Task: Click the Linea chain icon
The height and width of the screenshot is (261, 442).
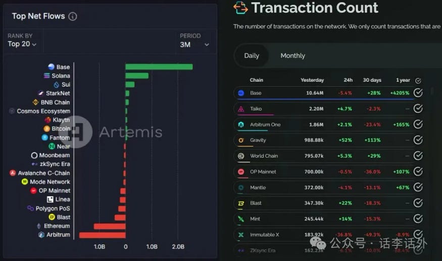Action: pos(50,200)
